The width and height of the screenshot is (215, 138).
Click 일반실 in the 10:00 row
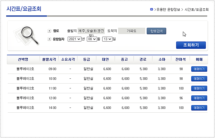[x=88, y=79]
